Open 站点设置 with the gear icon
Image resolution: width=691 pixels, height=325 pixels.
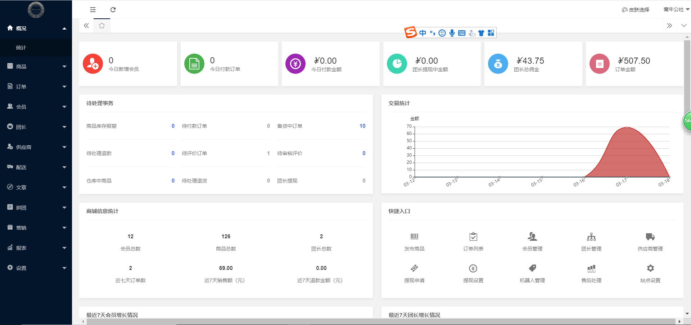click(650, 268)
